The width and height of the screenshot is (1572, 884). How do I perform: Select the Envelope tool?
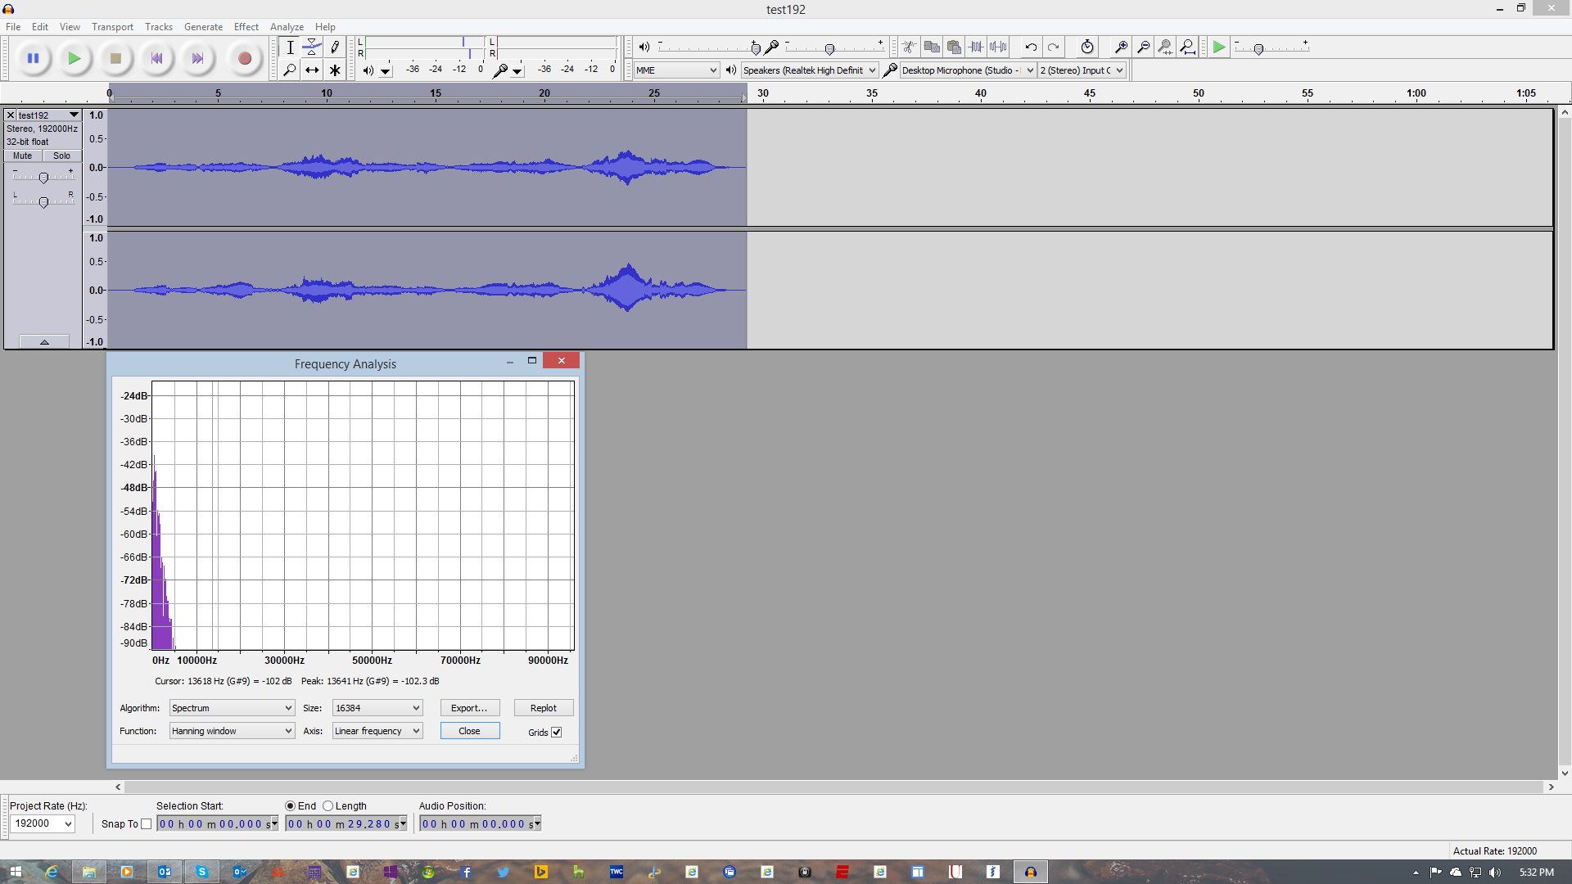click(x=312, y=47)
